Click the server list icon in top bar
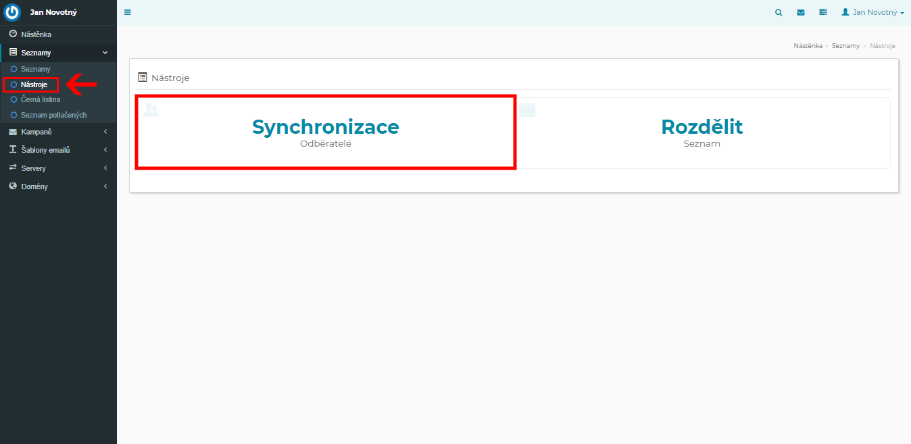The image size is (911, 444). tap(822, 12)
